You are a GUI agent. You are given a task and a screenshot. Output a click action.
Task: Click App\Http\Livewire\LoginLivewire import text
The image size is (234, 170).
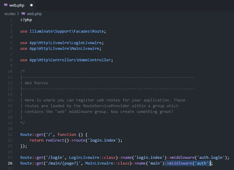(65, 43)
